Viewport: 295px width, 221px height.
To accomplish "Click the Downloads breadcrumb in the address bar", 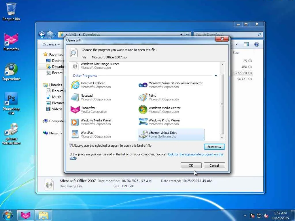I will (91, 35).
